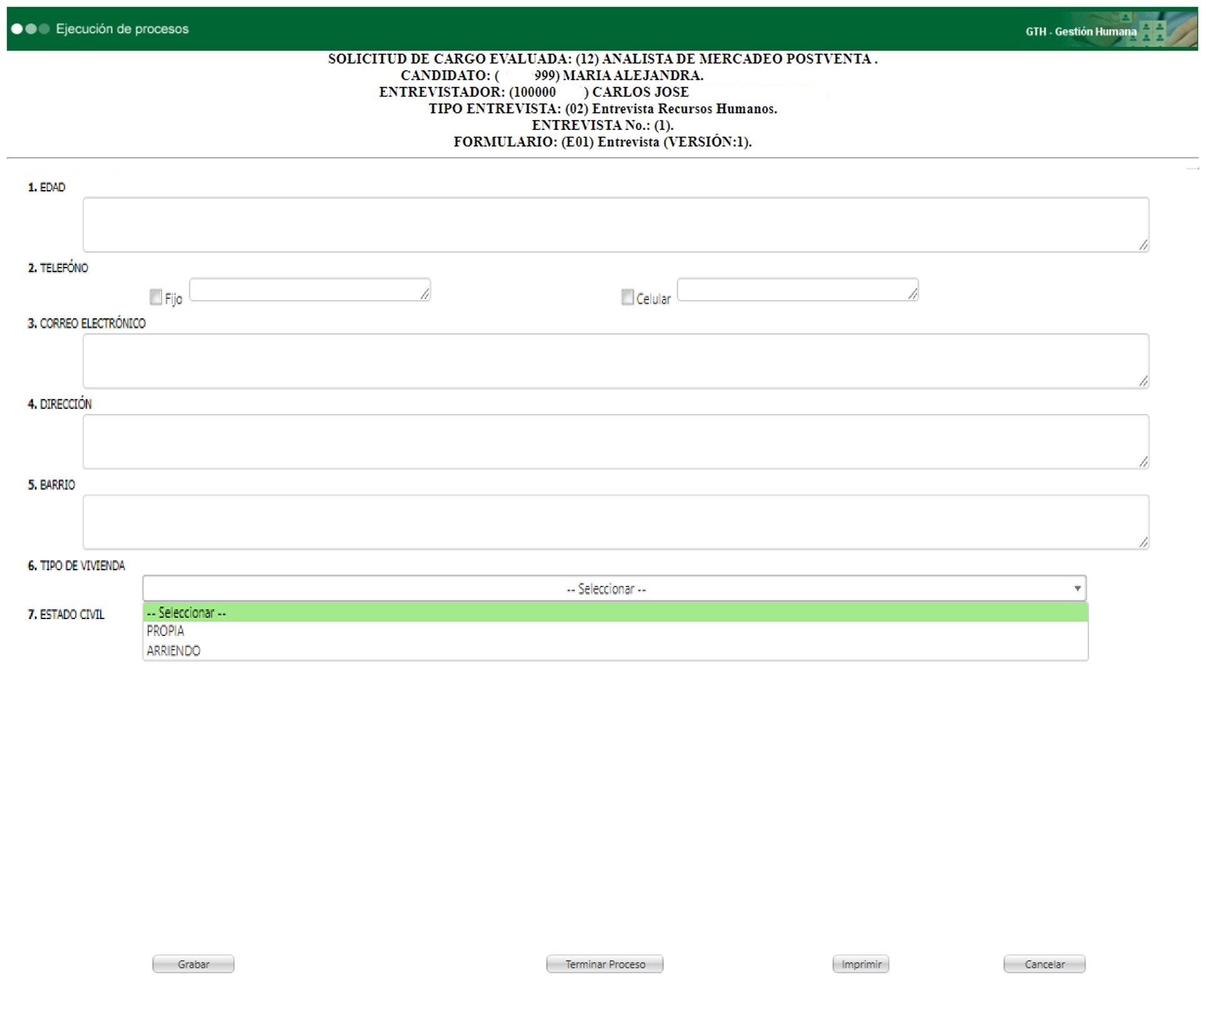Viewport: 1206px width, 1023px height.
Task: Click resize handle of BARRIO text area
Action: pos(1143,543)
